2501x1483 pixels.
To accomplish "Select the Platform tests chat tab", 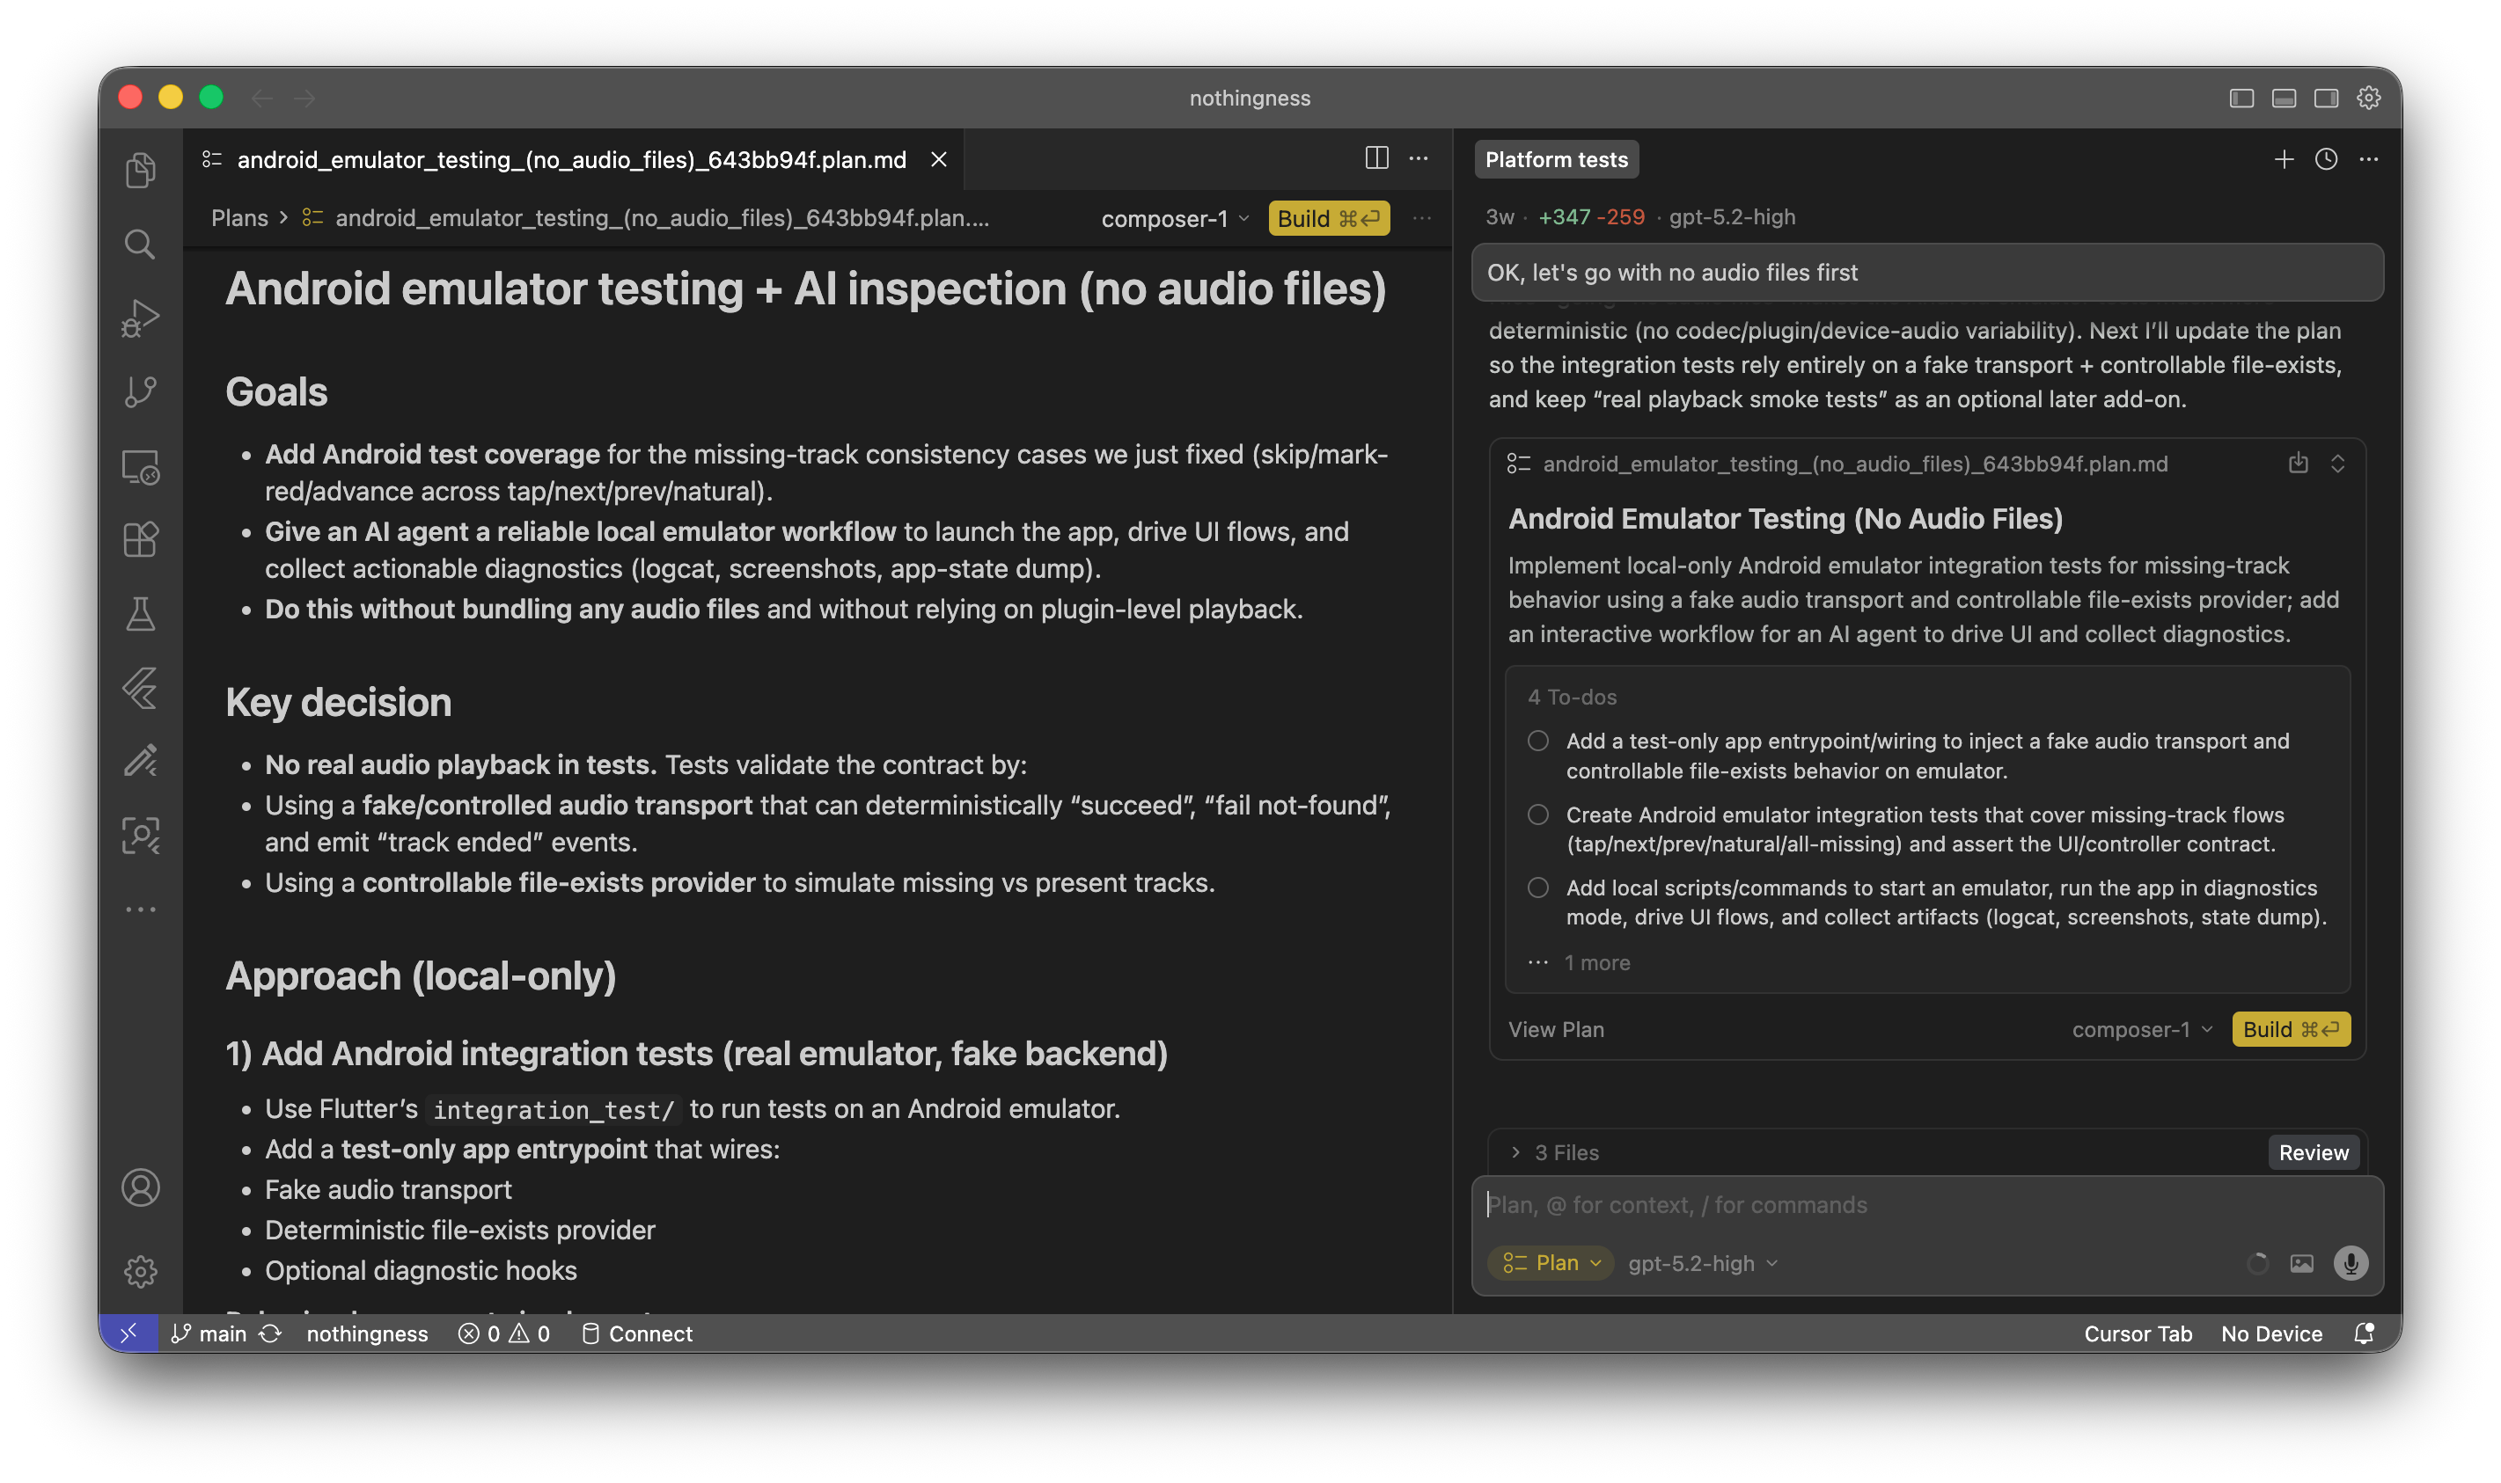I will tap(1557, 160).
